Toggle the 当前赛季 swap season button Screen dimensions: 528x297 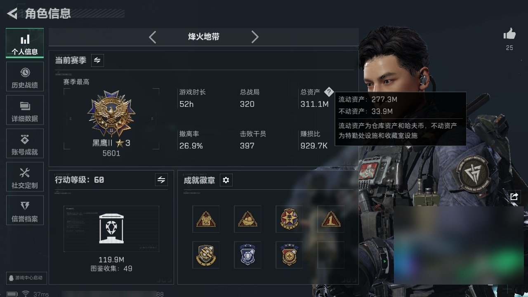click(97, 60)
